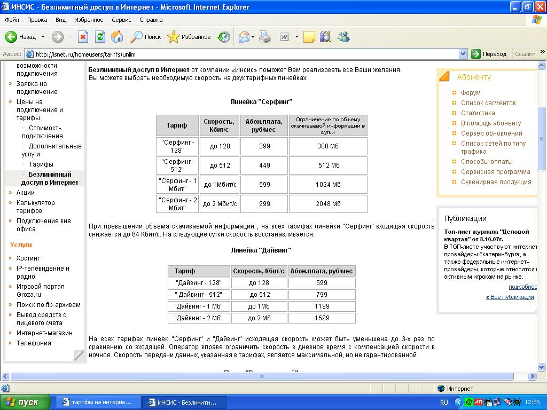547x410 pixels.
Task: Open the Поиск search magnifier button
Action: pos(145,37)
